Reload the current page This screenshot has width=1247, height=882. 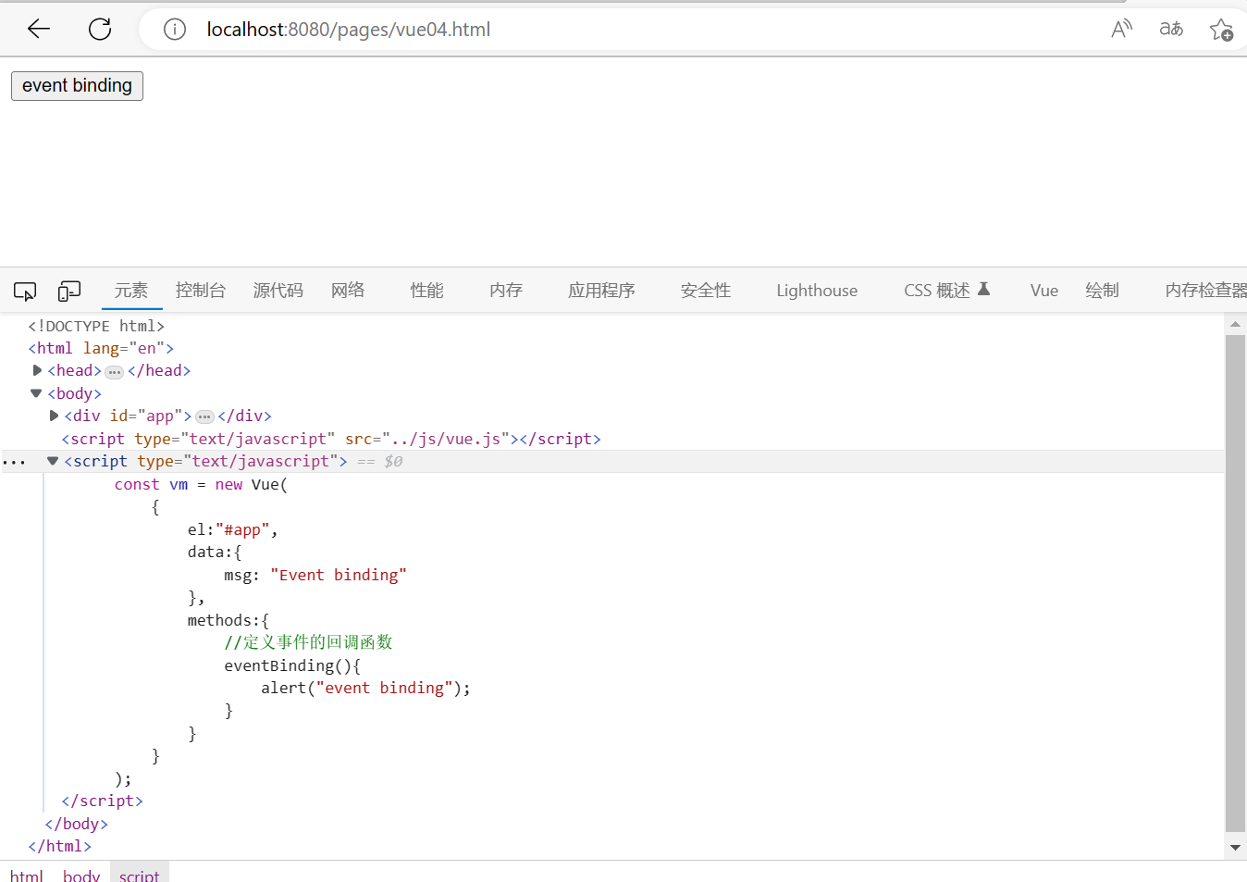tap(99, 29)
